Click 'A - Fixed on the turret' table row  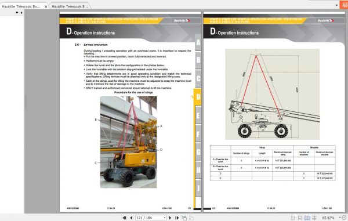coord(273,161)
